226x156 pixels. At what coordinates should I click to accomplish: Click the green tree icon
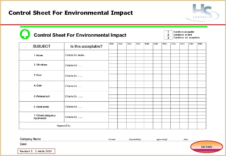[x=25, y=34]
